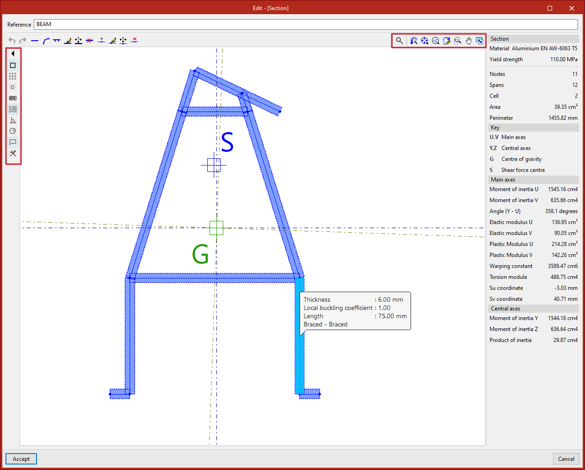
Task: Open the previous zoom view tool
Action: coord(414,41)
